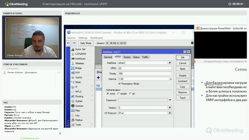Click the Session address field

116,43
